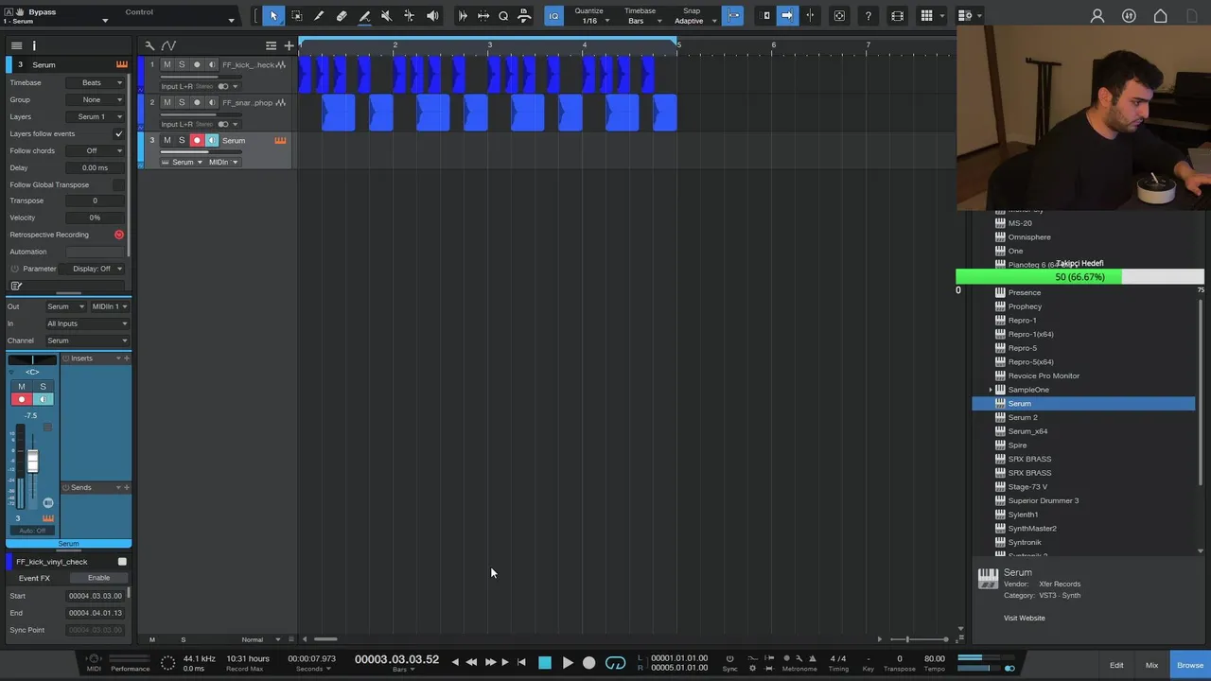Screen dimensions: 1211x681
Task: Select the Bend tool
Action: 409,16
